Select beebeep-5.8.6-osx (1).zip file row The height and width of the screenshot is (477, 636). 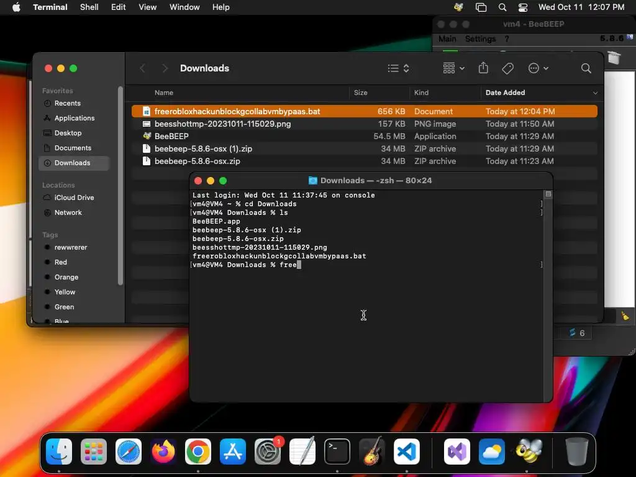pos(364,149)
